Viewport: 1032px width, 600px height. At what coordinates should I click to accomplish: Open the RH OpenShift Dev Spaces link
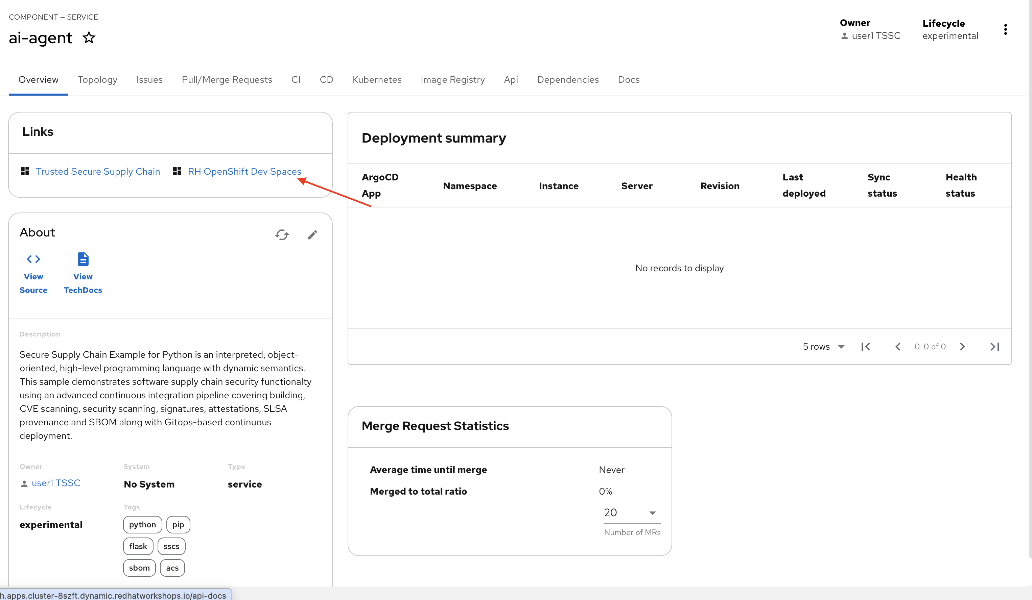click(244, 171)
